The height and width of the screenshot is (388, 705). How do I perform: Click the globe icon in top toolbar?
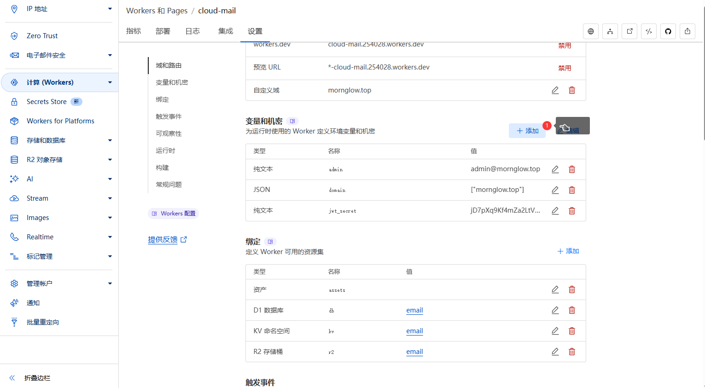[x=591, y=31]
